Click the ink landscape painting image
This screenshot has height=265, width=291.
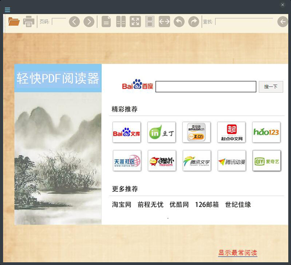point(58,158)
